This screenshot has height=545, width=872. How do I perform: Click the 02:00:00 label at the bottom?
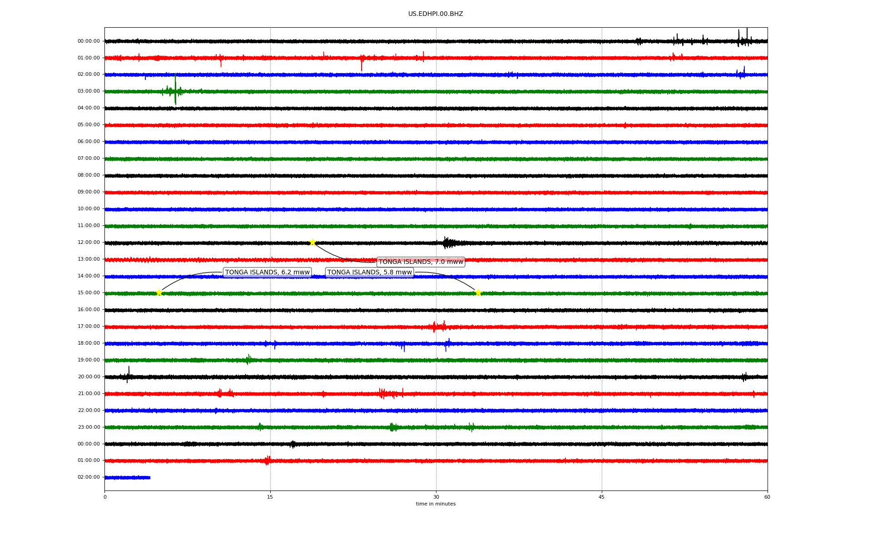pos(89,477)
